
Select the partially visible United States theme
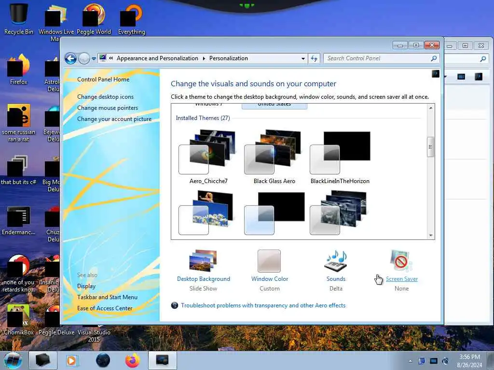pos(274,106)
